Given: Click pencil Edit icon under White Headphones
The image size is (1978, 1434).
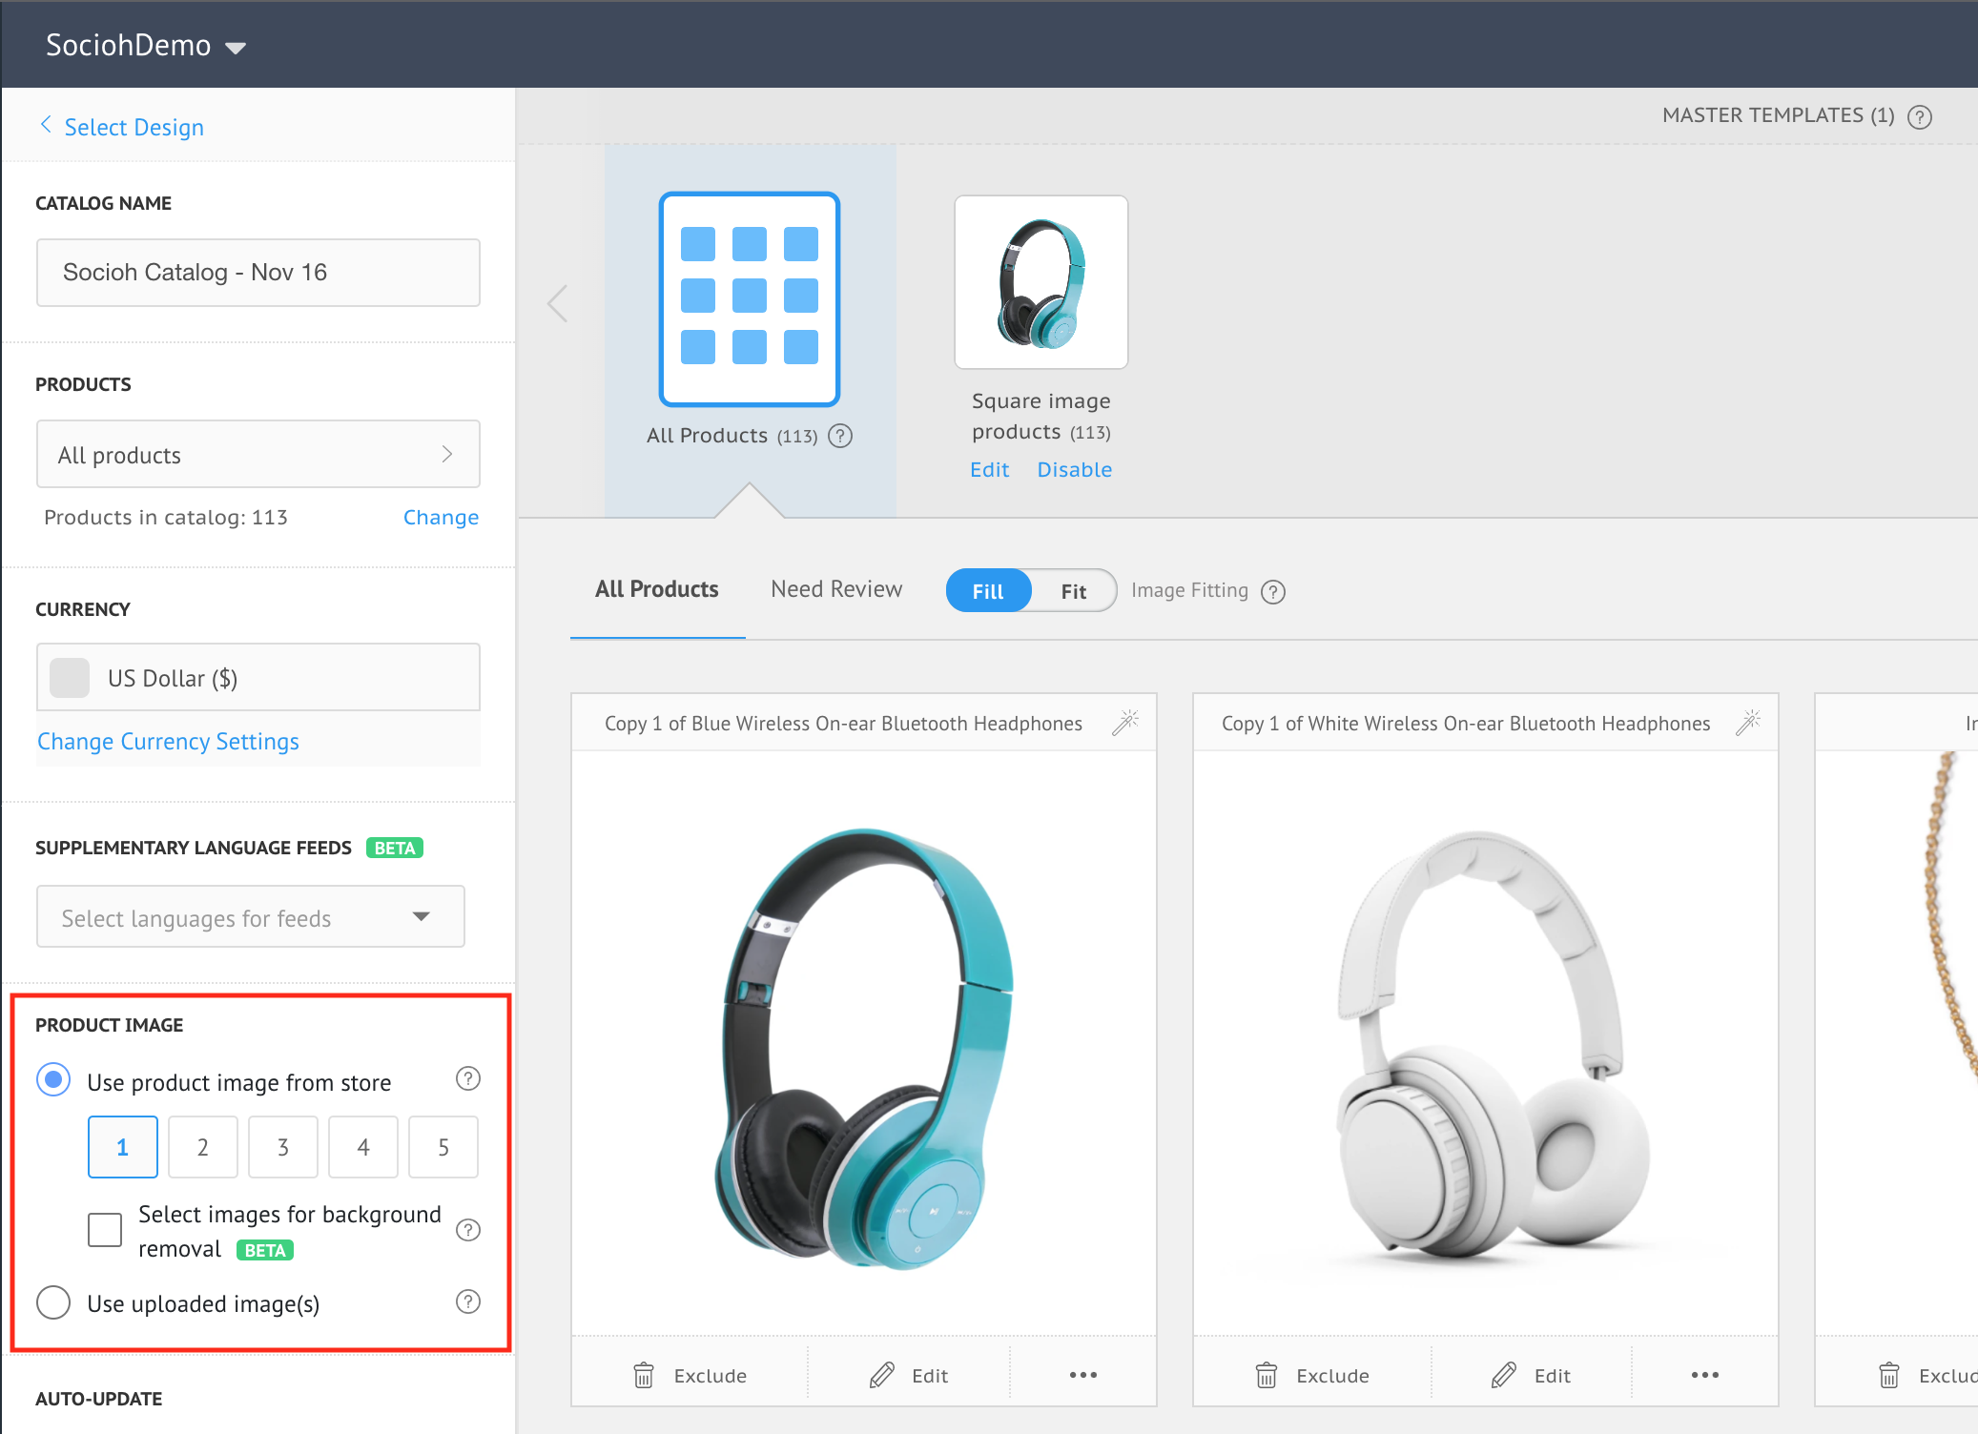Looking at the screenshot, I should [x=1504, y=1375].
